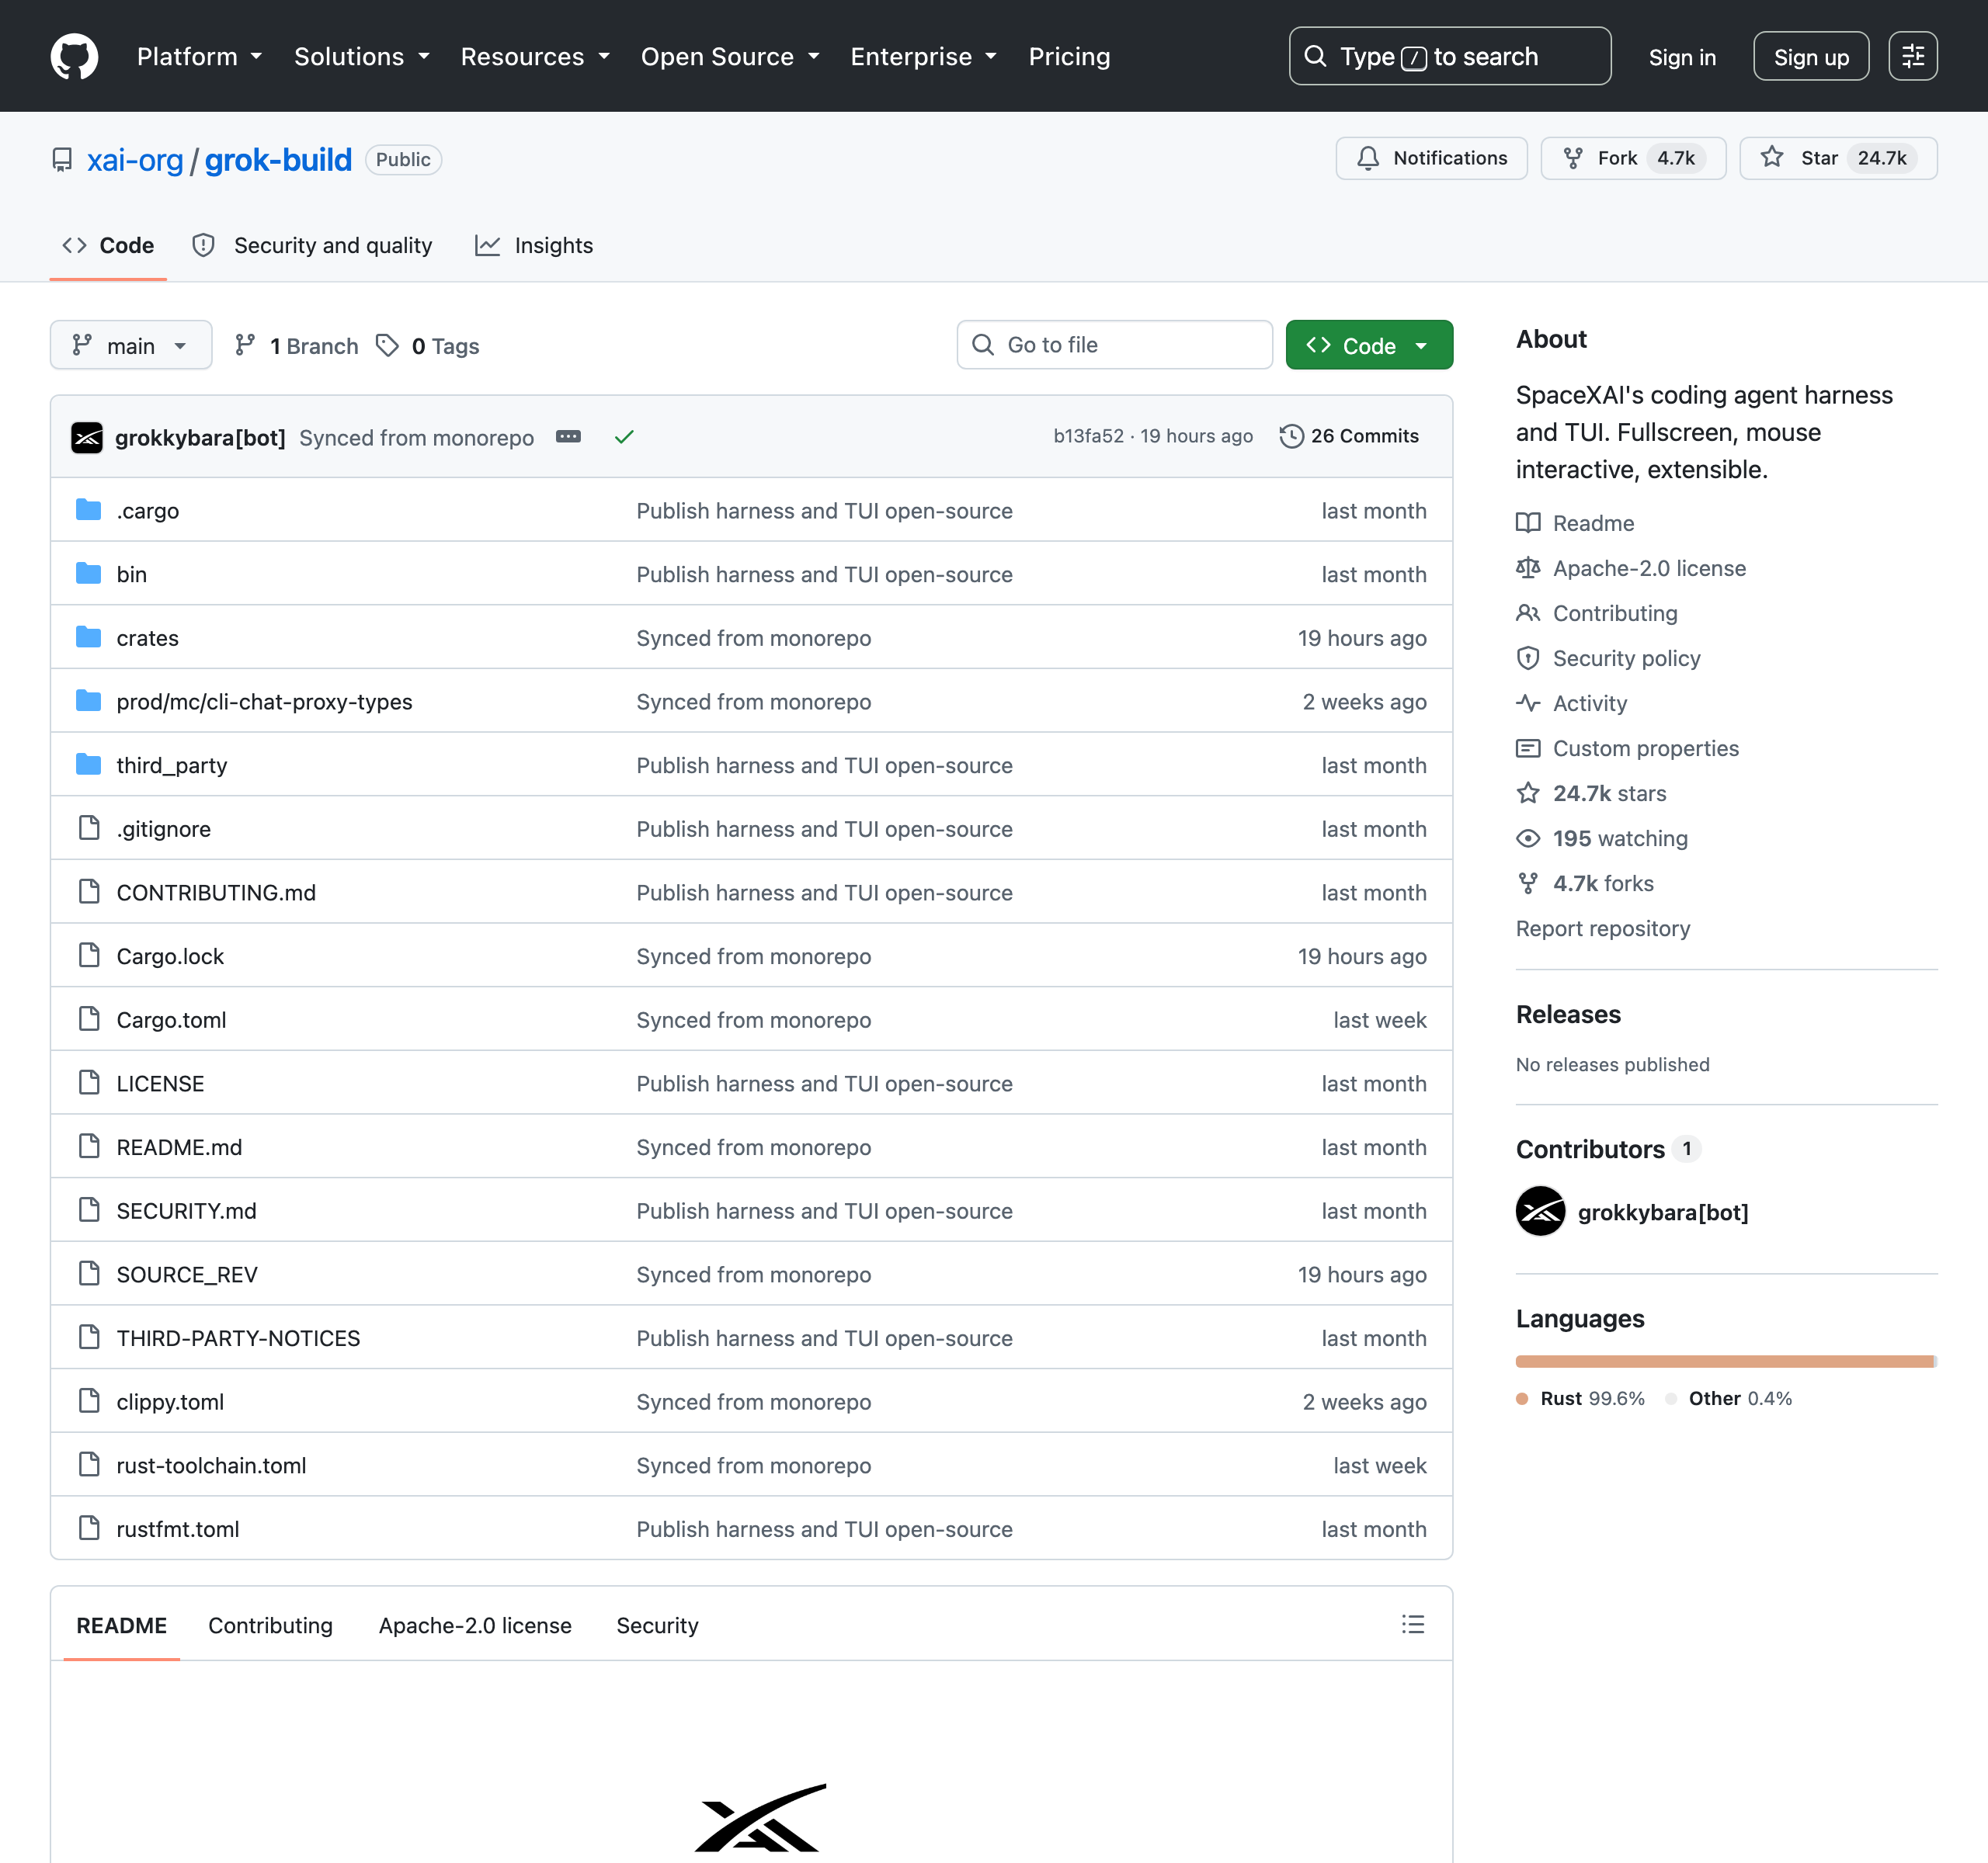Open the THIRD-PARTY-NOTICES file

238,1337
